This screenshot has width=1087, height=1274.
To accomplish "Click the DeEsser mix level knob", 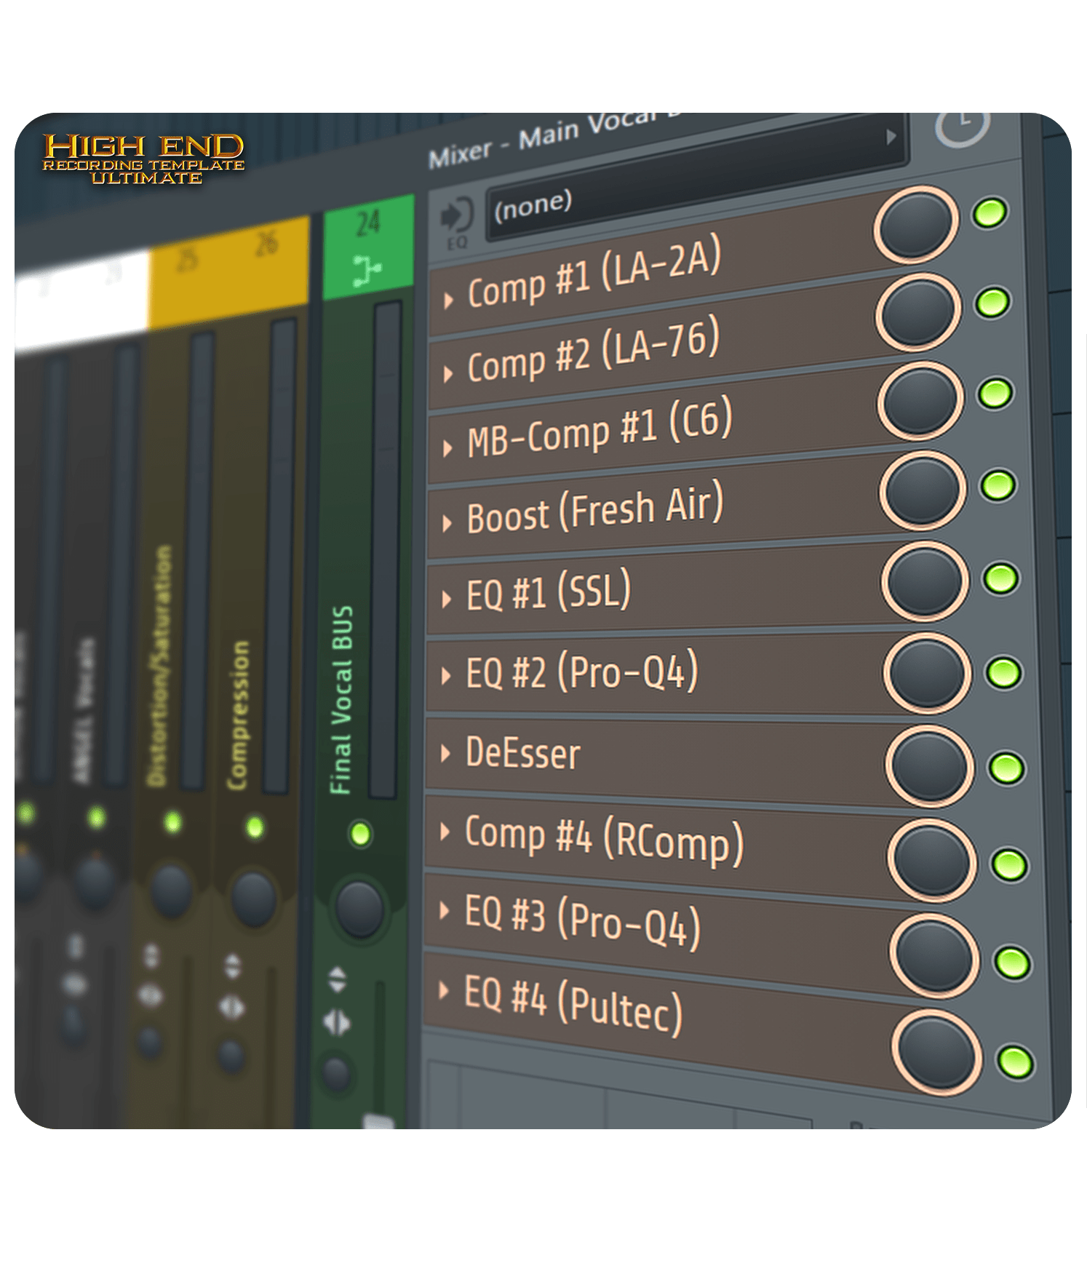I will pos(930,766).
